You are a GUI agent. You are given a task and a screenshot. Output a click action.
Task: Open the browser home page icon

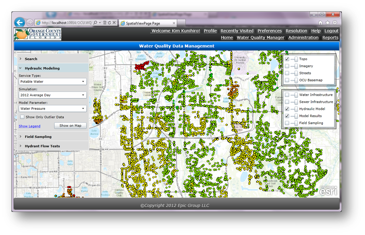(320, 23)
